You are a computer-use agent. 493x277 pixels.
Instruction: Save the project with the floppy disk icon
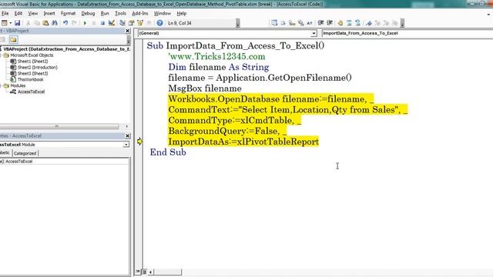[17, 23]
